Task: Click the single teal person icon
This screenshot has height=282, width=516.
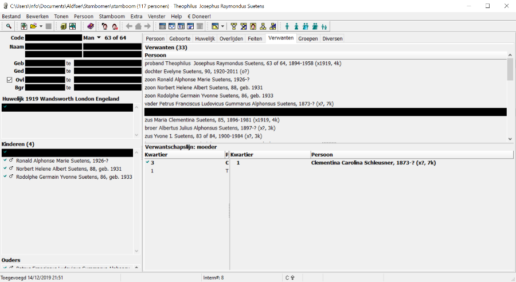Action: pos(287,26)
